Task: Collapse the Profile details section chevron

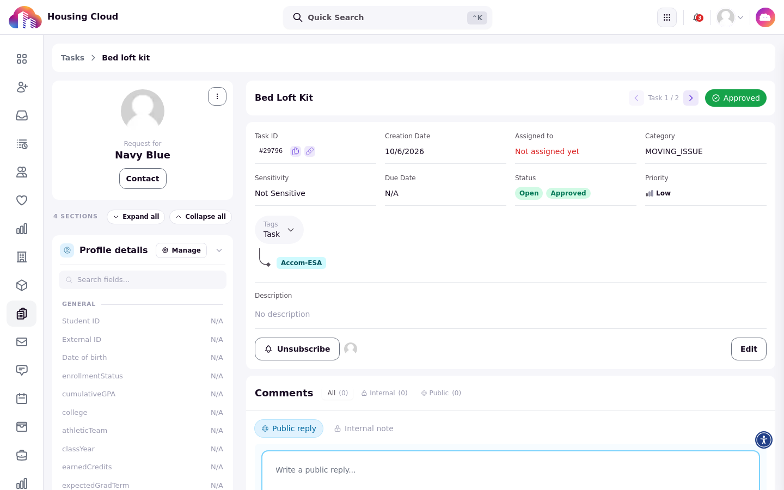Action: (219, 250)
